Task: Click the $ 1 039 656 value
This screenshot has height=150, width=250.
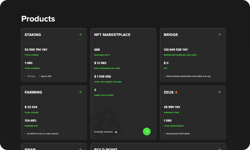Action: pos(102,77)
